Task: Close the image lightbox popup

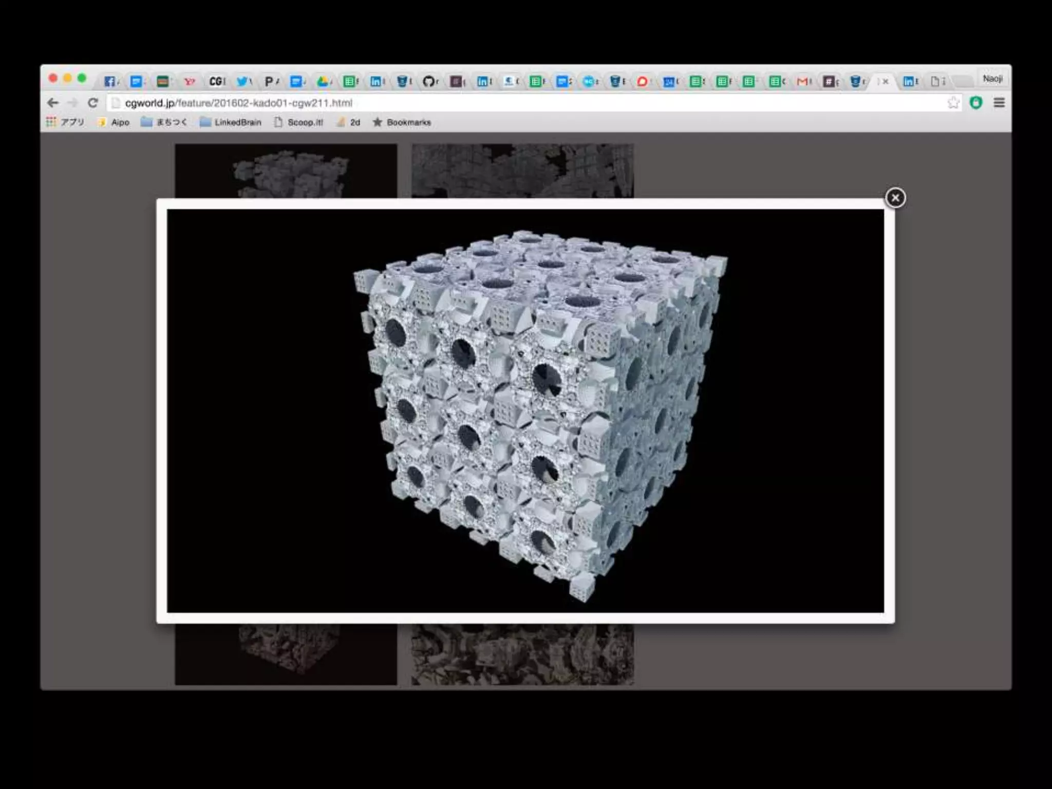Action: pos(895,198)
